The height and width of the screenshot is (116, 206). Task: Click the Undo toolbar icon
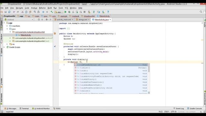pyautogui.click(x=14, y=12)
